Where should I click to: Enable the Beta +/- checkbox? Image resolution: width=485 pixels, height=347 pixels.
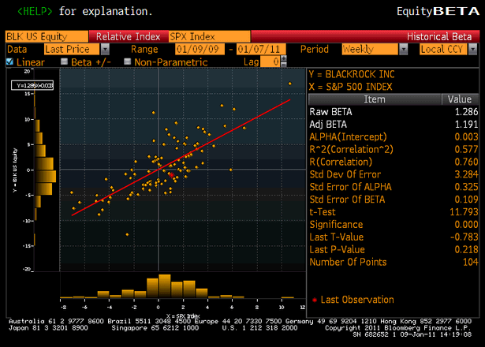(x=64, y=62)
